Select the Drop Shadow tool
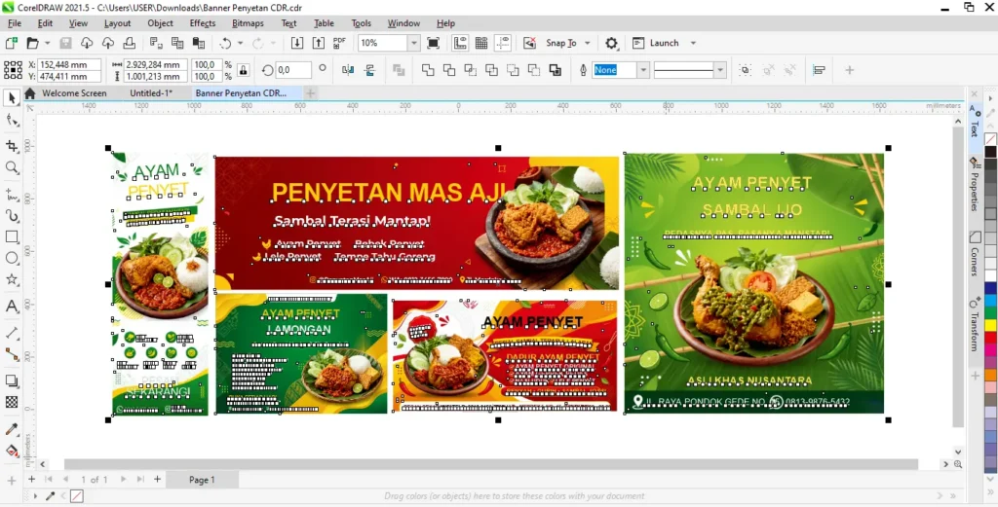 pyautogui.click(x=12, y=381)
